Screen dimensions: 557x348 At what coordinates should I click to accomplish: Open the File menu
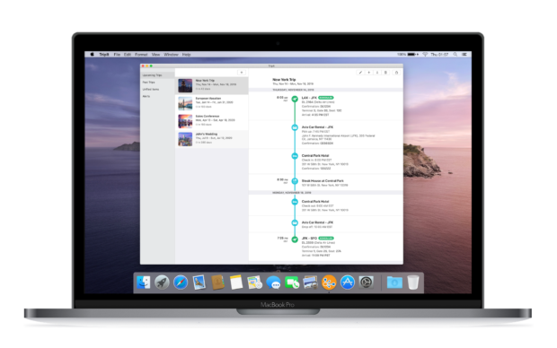(x=117, y=55)
